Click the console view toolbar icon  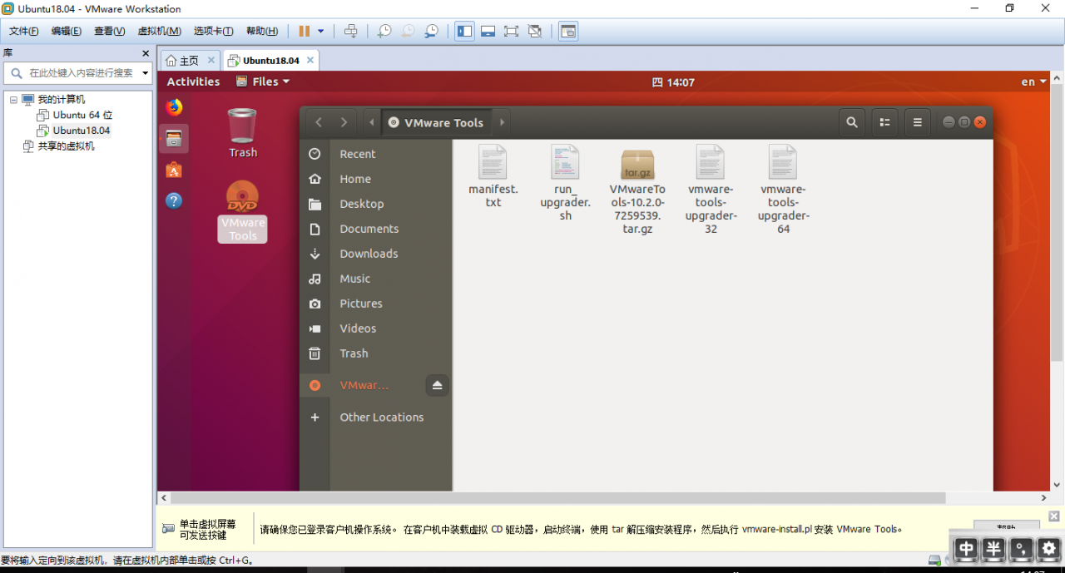(x=568, y=32)
